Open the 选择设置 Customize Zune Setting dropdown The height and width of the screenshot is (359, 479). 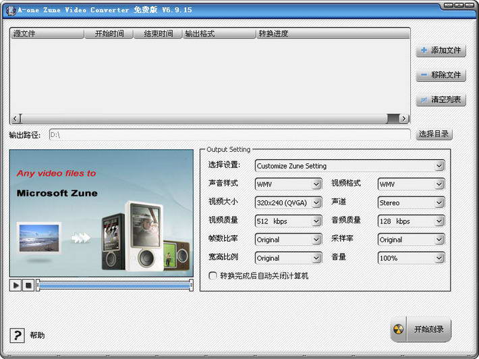tap(349, 166)
